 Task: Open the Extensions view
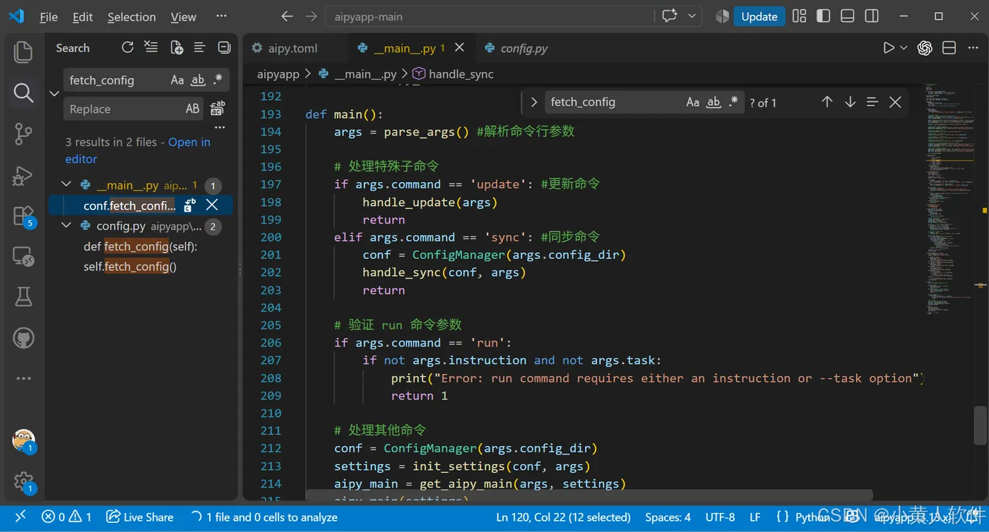click(23, 216)
